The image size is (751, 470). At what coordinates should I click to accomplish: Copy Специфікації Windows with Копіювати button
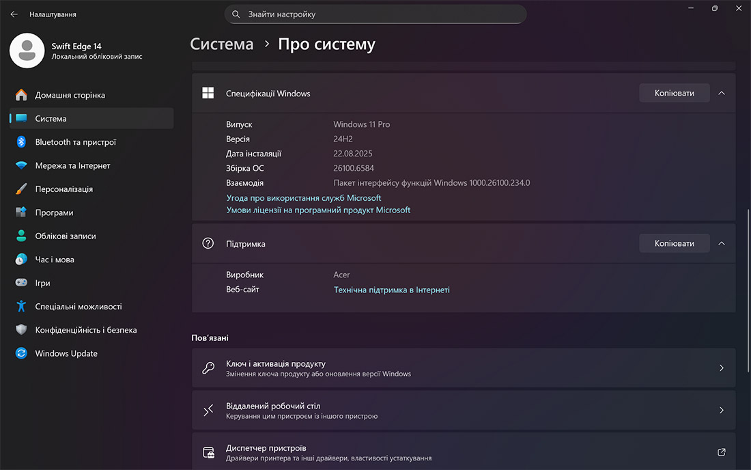point(675,93)
